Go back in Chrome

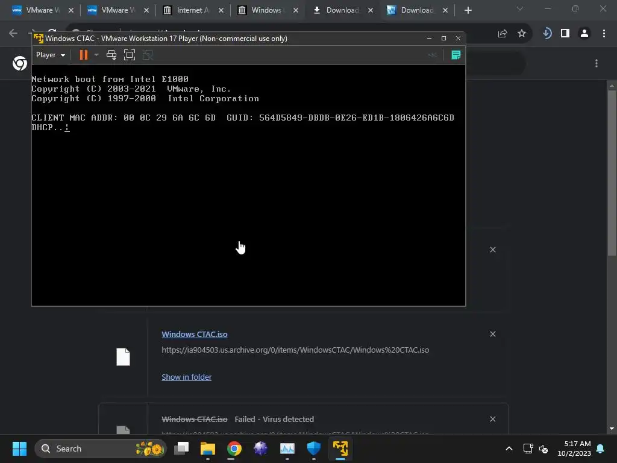13,33
